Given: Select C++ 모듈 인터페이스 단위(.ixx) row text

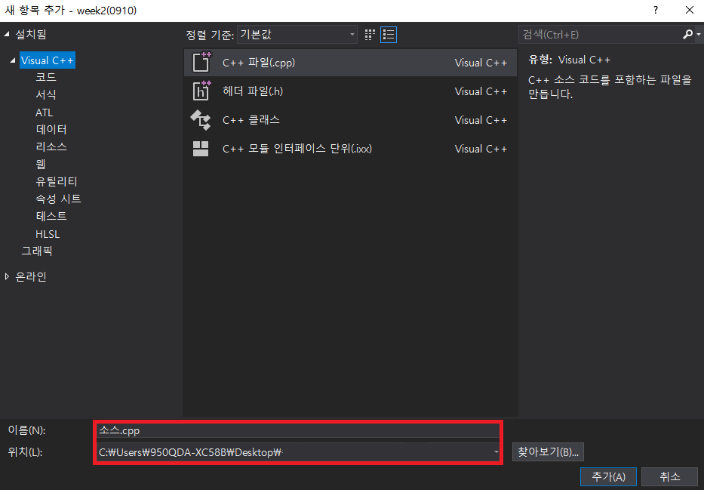Looking at the screenshot, I should (x=297, y=149).
